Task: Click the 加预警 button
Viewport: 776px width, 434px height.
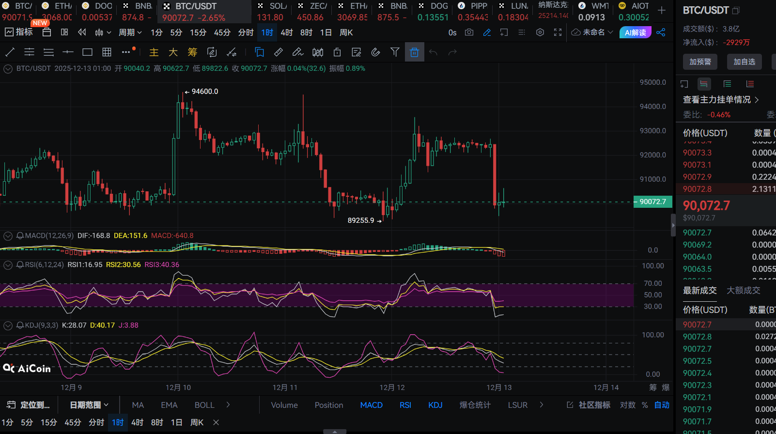Action: pyautogui.click(x=700, y=62)
